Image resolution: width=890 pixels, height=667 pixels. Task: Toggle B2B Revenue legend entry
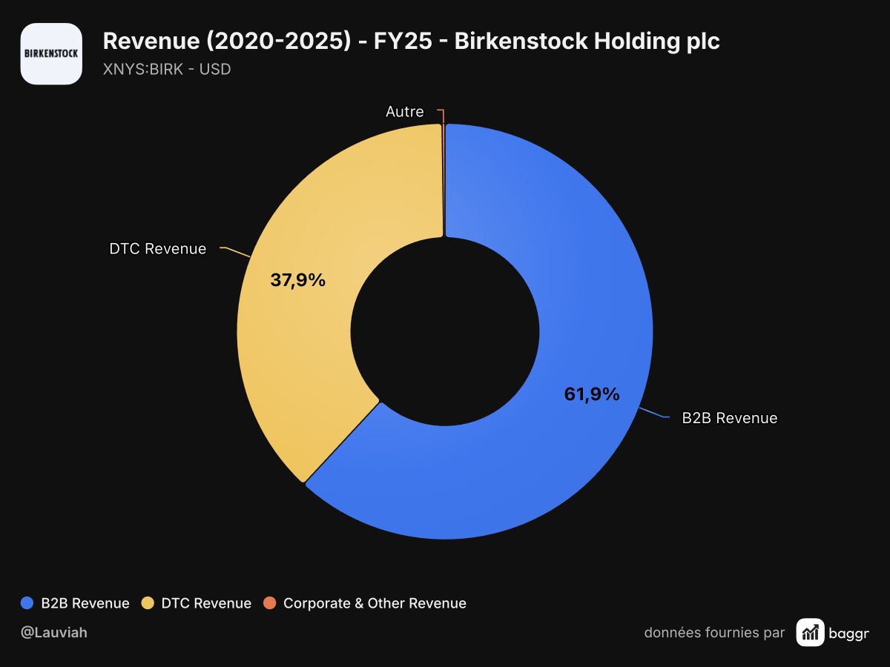point(75,603)
